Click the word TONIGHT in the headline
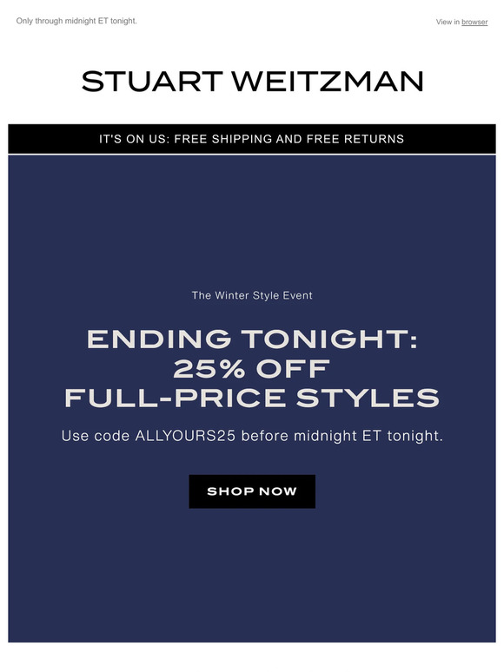This screenshot has height=672, width=504. [329, 339]
